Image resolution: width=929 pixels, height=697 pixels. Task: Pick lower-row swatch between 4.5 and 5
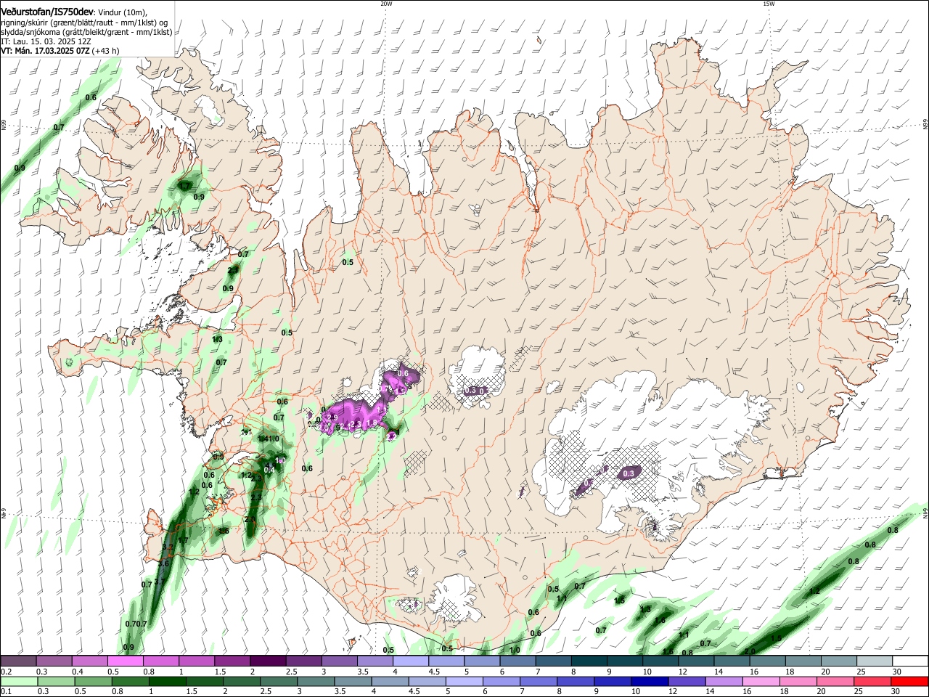pyautogui.click(x=428, y=681)
